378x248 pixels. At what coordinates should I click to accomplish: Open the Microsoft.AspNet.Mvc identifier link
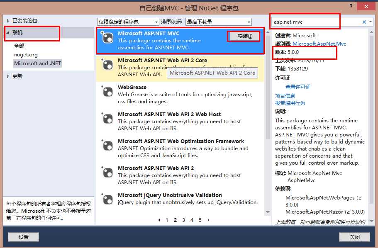point(319,44)
